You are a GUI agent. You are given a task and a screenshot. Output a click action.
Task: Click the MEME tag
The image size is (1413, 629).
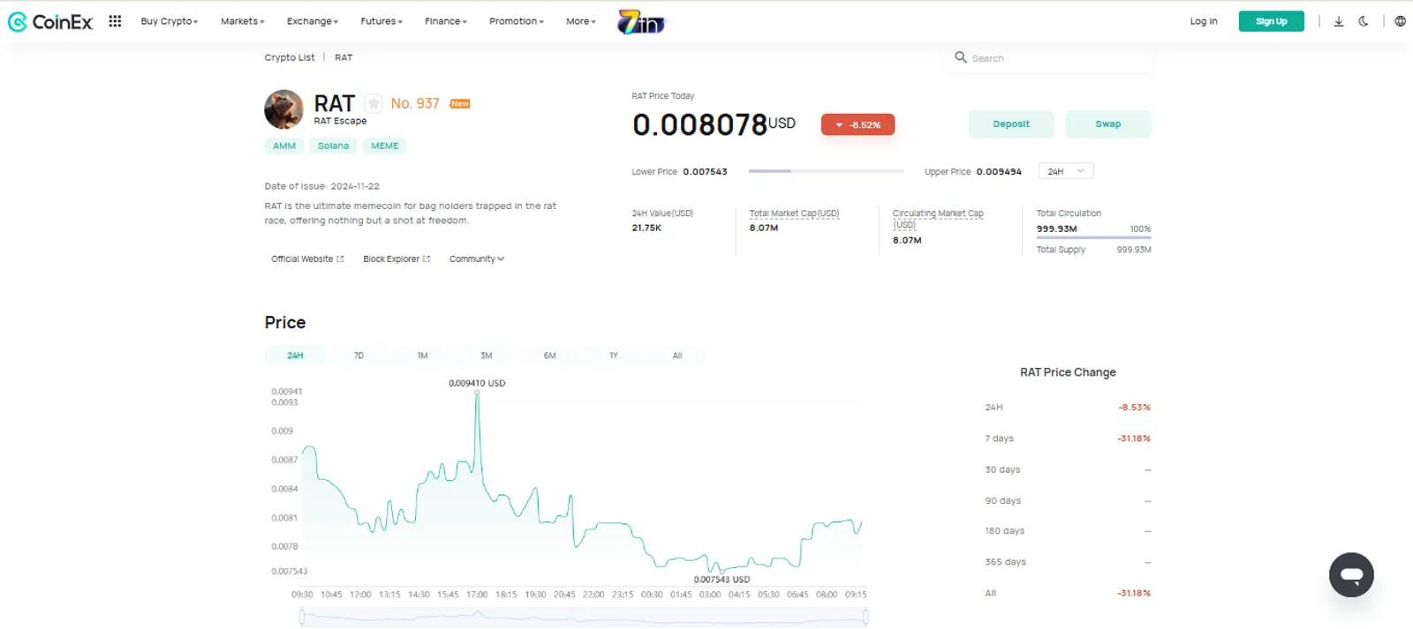[x=384, y=146]
